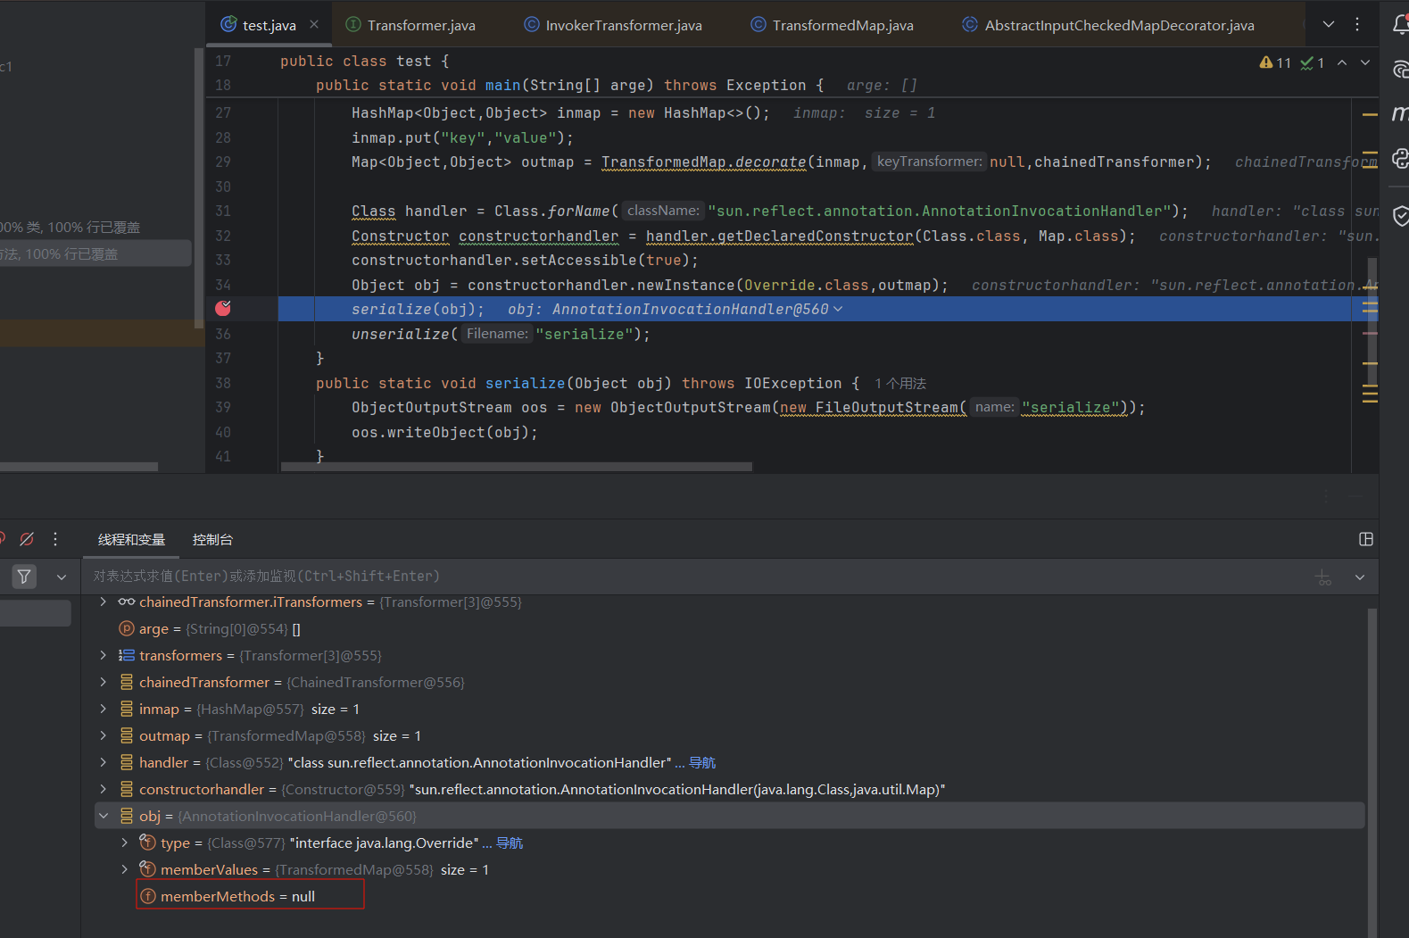Expand the chainedTransformer.iTransformers watch

103,602
